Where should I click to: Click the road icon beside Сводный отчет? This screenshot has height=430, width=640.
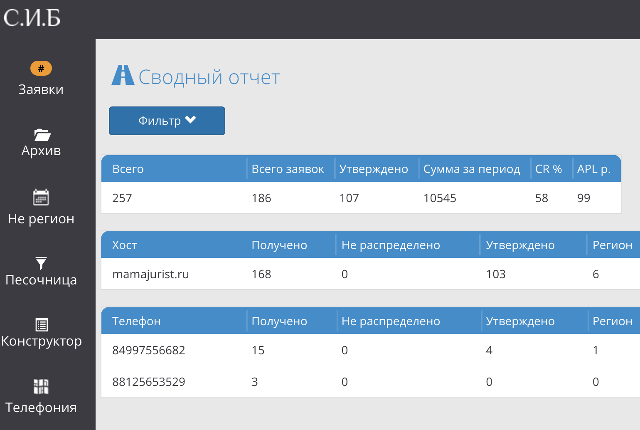123,75
